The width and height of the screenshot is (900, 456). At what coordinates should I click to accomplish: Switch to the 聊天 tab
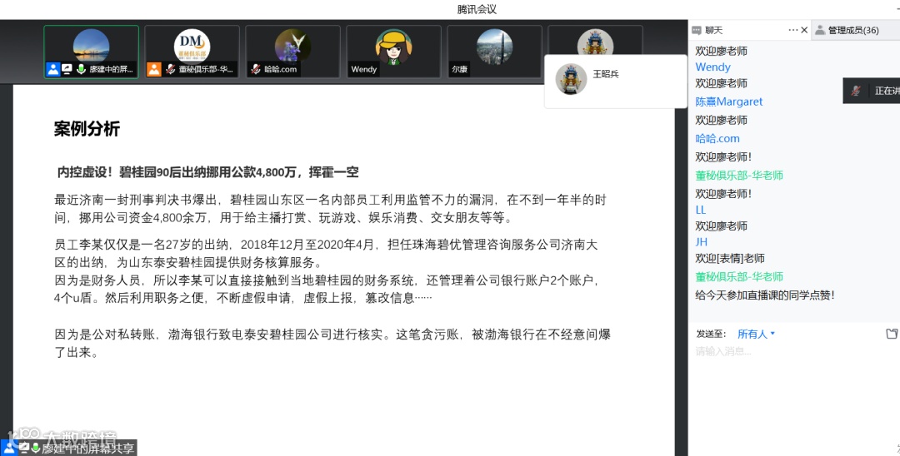713,30
